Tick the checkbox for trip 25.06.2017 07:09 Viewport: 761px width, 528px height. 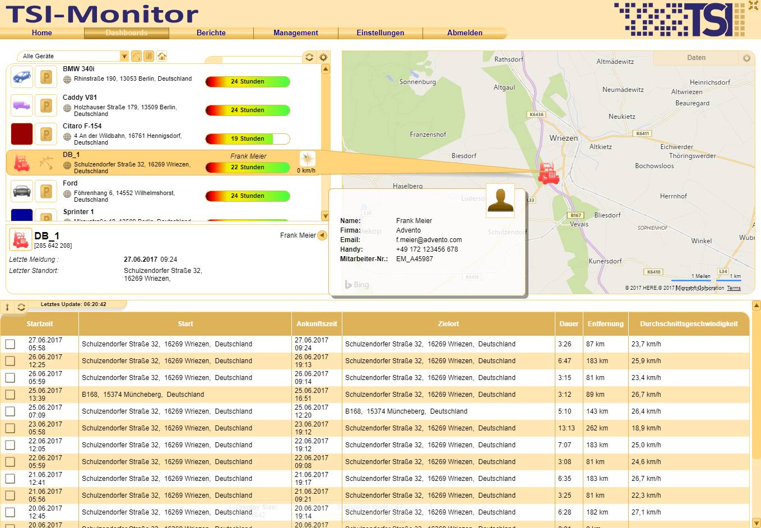point(10,411)
